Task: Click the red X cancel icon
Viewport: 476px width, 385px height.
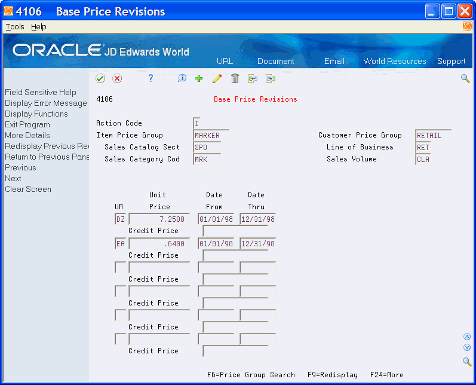Action: tap(117, 79)
